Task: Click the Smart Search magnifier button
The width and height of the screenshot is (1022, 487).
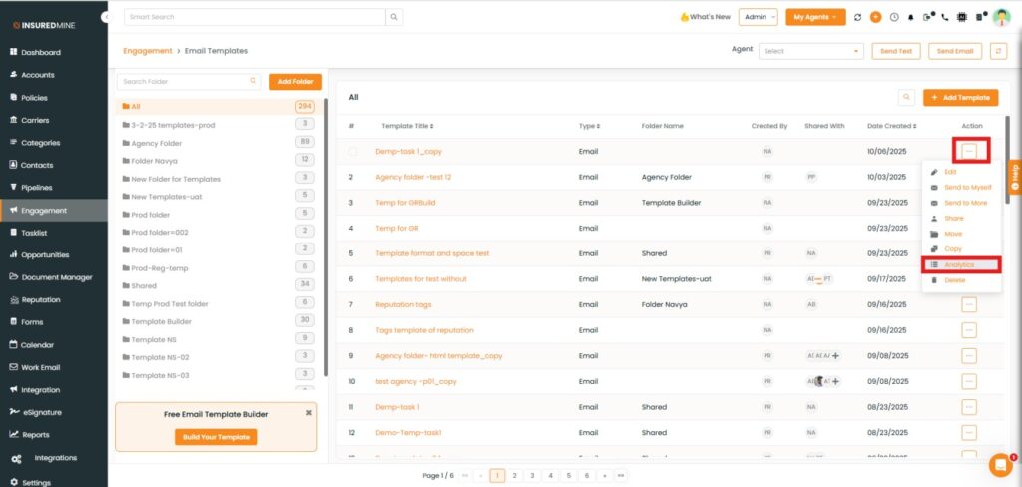Action: coord(395,17)
